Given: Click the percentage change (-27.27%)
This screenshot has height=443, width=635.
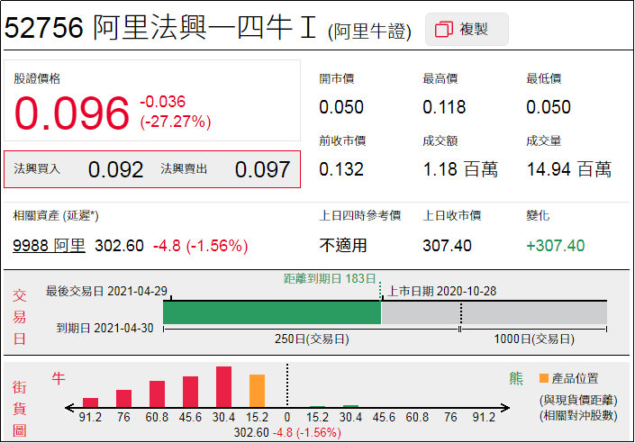Looking at the screenshot, I should [176, 122].
